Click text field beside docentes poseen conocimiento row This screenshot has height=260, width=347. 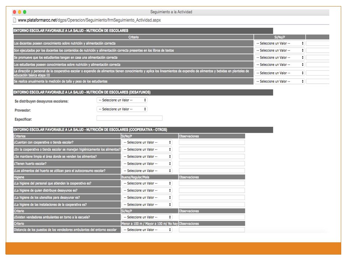coord(318,43)
